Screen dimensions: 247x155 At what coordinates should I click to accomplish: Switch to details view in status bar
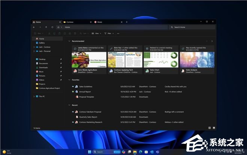[x=210, y=128]
